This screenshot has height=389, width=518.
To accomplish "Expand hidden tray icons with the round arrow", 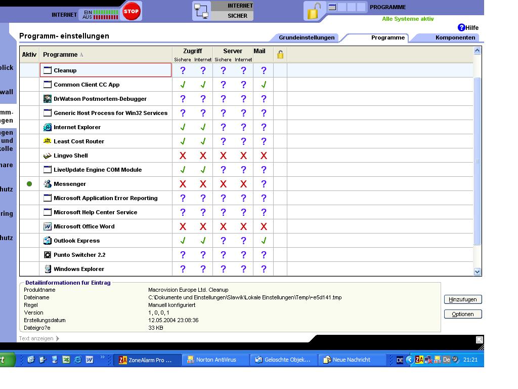I will click(x=410, y=360).
